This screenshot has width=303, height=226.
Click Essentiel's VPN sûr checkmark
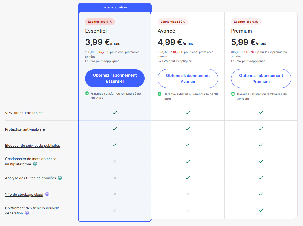click(x=115, y=112)
